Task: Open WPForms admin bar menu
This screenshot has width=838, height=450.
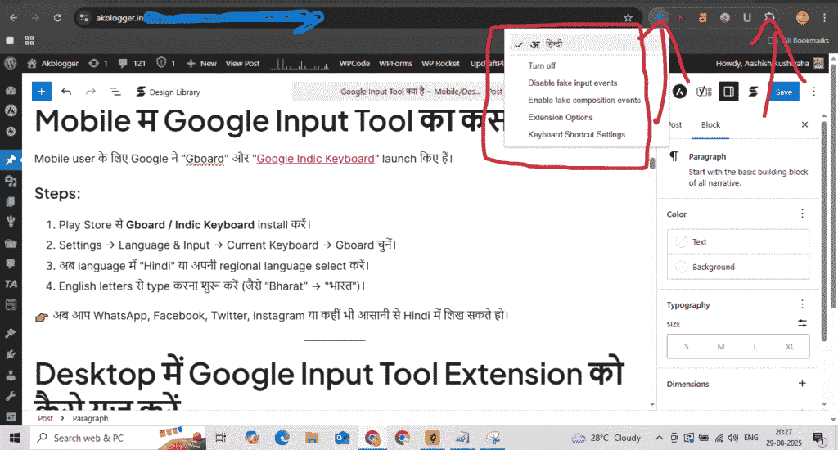Action: (395, 63)
